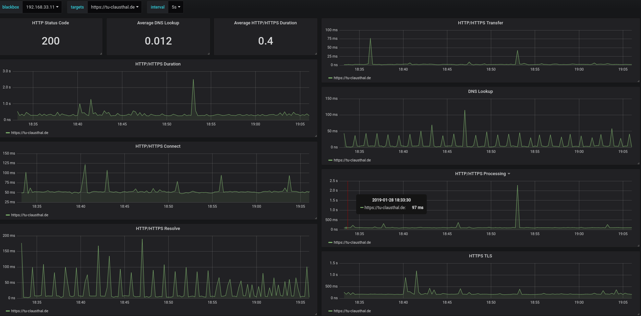641x316 pixels.
Task: Click the 200 status code value
Action: tap(51, 41)
